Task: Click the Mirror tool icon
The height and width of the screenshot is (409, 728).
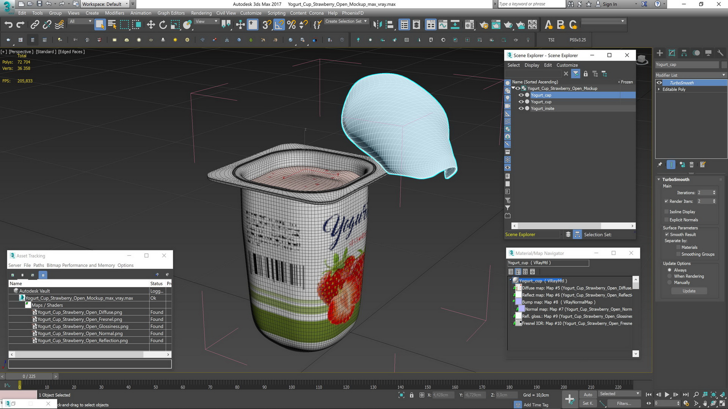Action: [x=377, y=25]
